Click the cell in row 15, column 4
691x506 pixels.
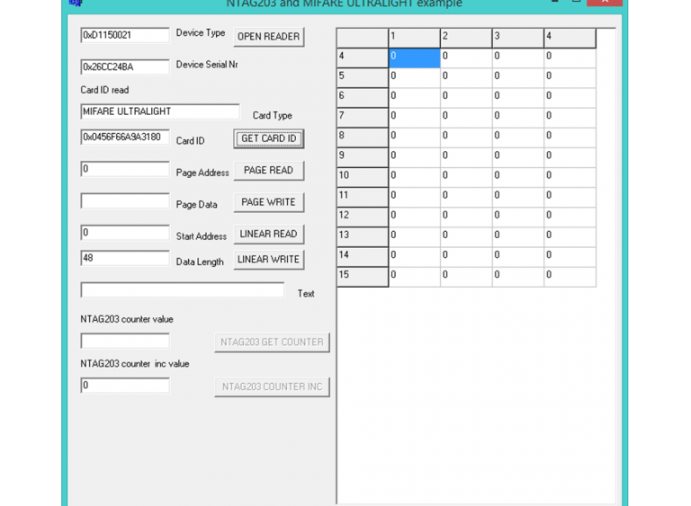[x=570, y=277]
